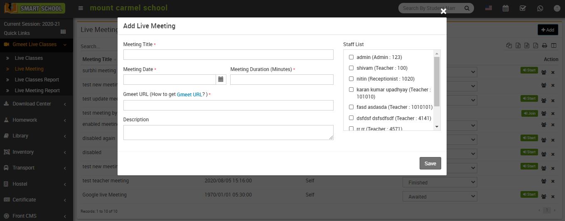This screenshot has width=565, height=221.
Task: Close the Add Live Meeting dialog
Action: (x=443, y=11)
